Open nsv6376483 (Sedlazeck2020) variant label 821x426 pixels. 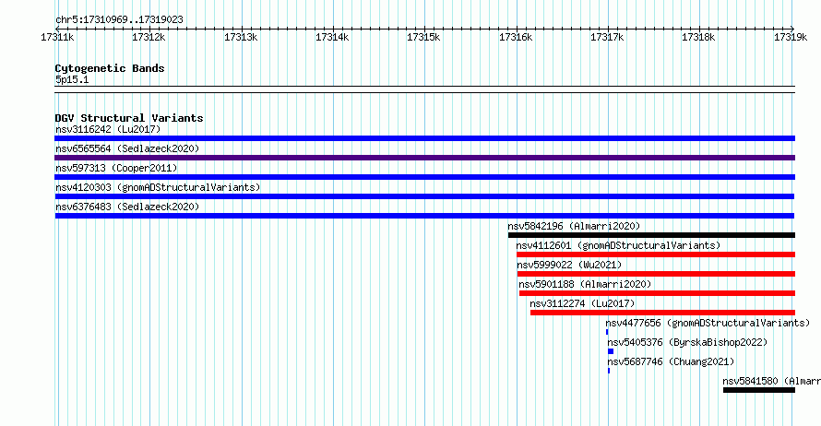pos(127,207)
